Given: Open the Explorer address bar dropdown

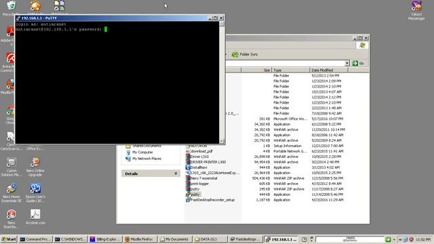Looking at the screenshot, I should [x=347, y=63].
